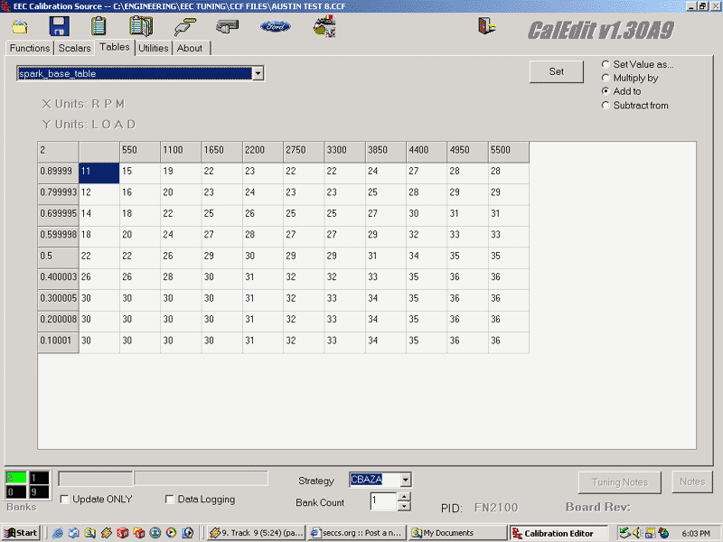Click the double clipboard notebook icon
Image resolution: width=723 pixels, height=542 pixels.
(x=141, y=26)
